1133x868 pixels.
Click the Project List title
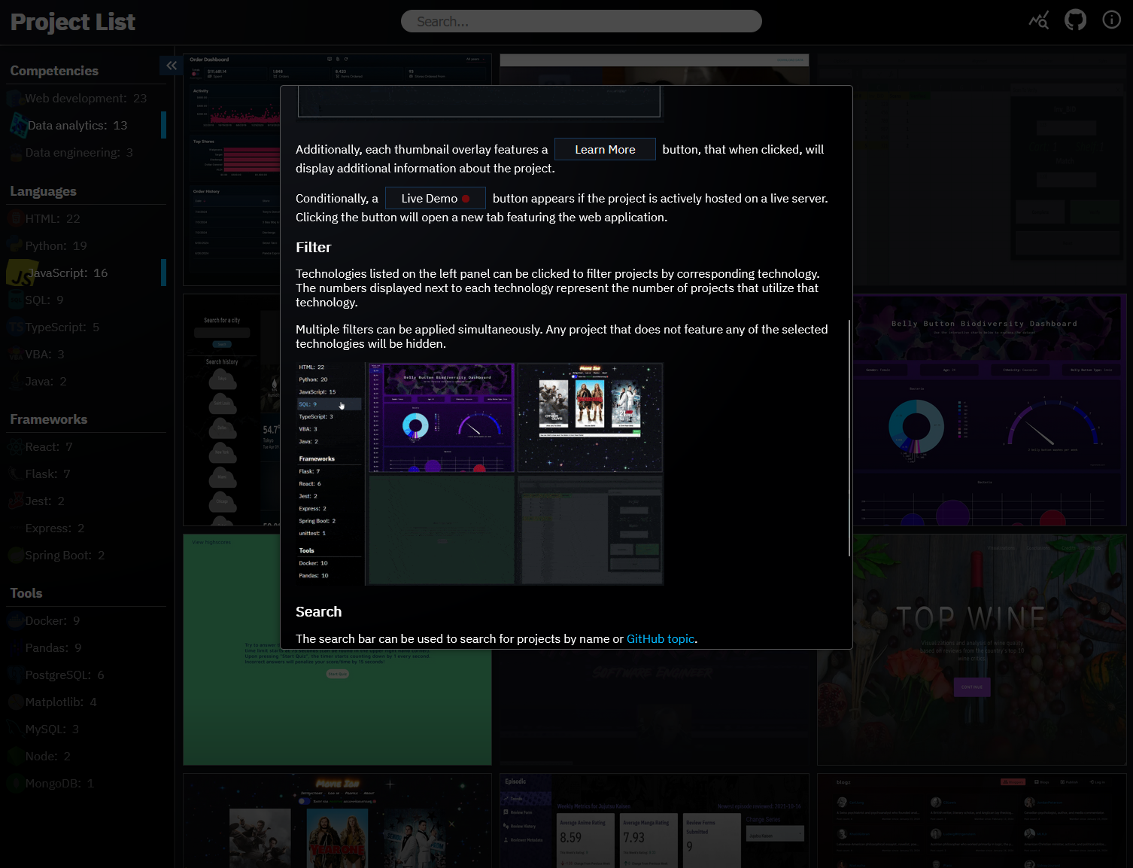tap(73, 22)
